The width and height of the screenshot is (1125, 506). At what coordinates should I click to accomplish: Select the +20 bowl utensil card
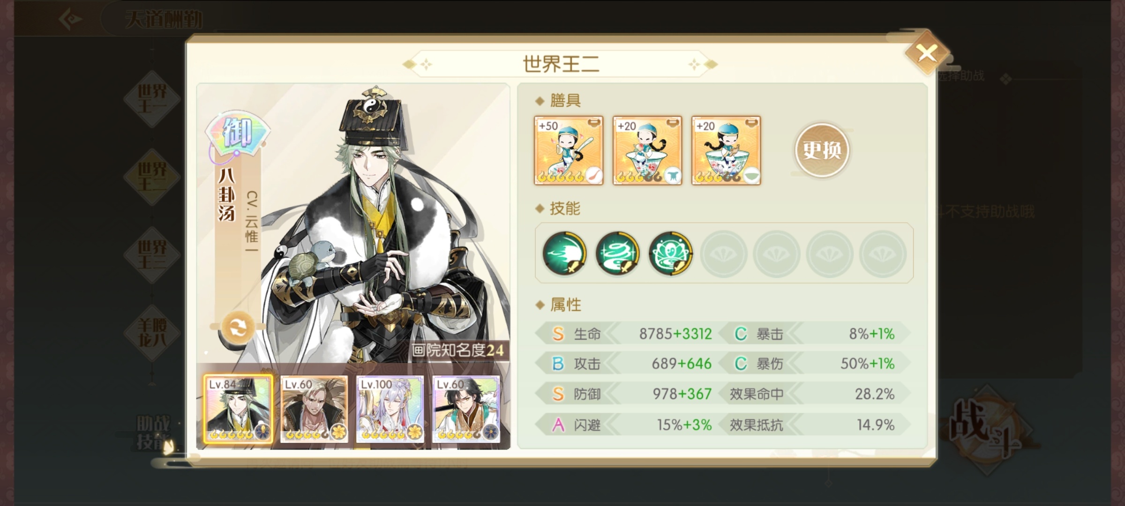726,150
